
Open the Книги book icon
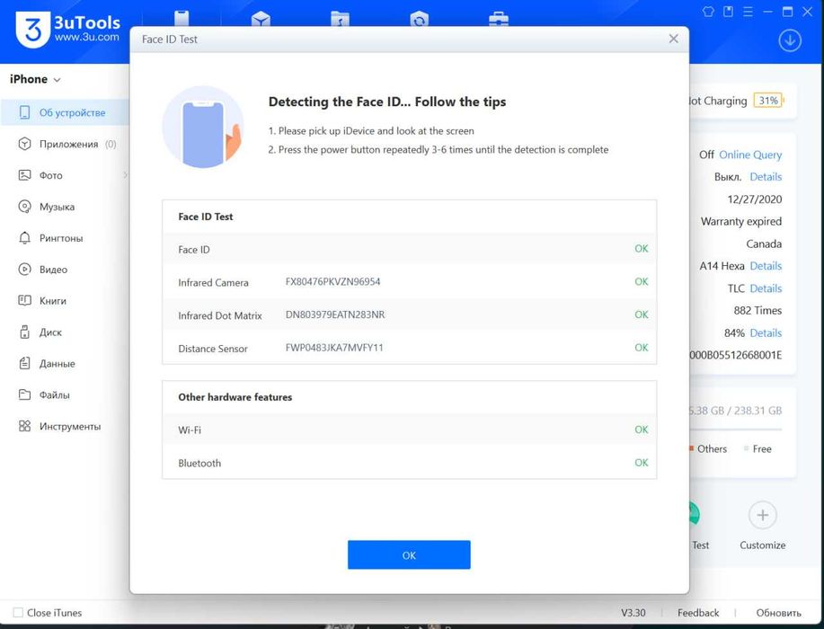point(24,301)
